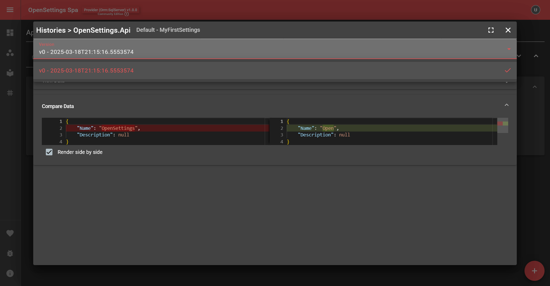Open the hamburger navigation menu
This screenshot has height=286, width=550.
(x=10, y=10)
